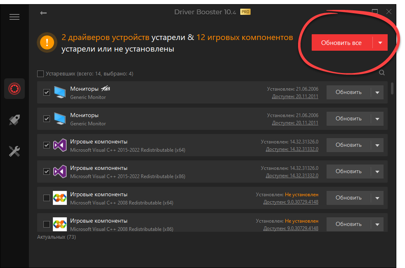
Task: Click 'Не установлен' status for 2008 (x86)
Action: click(x=301, y=221)
